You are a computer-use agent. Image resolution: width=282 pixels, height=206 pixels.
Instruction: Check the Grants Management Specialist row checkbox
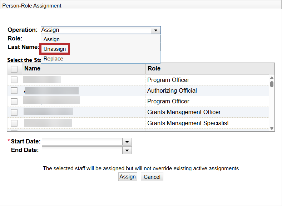pyautogui.click(x=14, y=123)
